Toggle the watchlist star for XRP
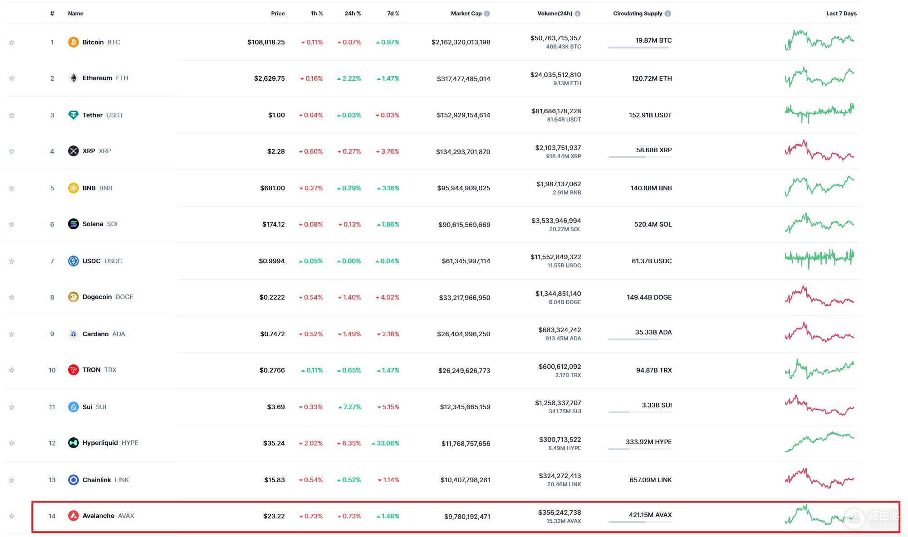The height and width of the screenshot is (537, 908). [x=12, y=151]
